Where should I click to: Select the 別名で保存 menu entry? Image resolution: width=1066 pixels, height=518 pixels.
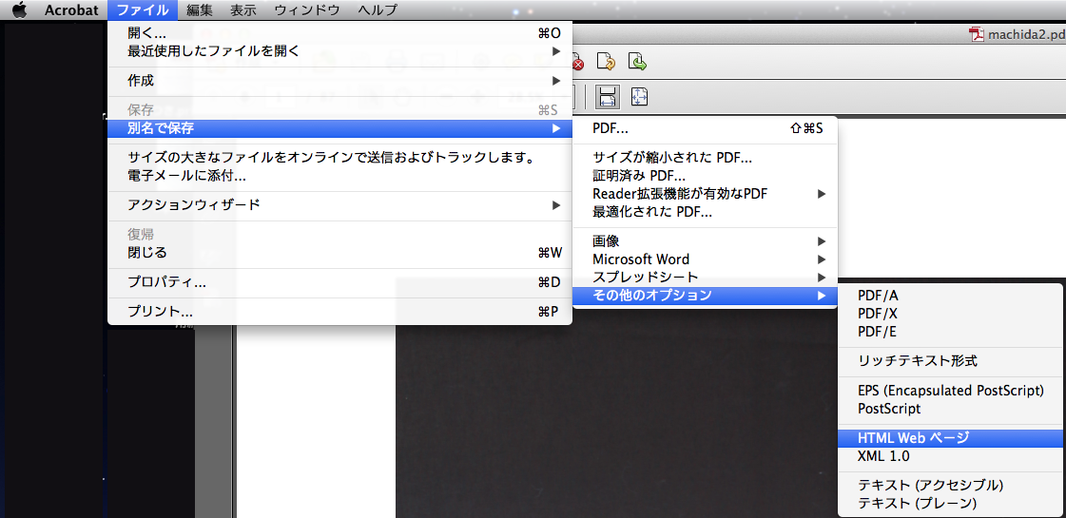339,127
